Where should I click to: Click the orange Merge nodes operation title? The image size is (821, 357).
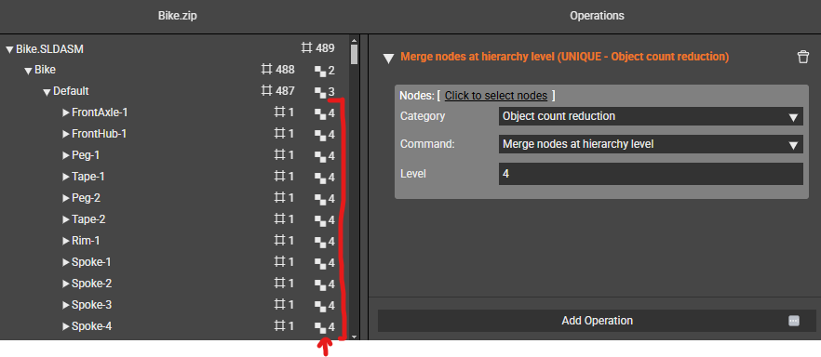(564, 57)
